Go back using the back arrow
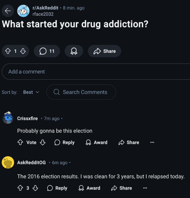 coord(8,11)
